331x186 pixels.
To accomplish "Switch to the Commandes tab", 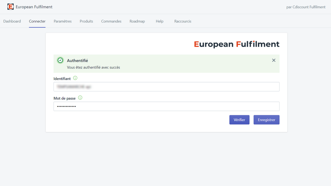I will coord(111,21).
